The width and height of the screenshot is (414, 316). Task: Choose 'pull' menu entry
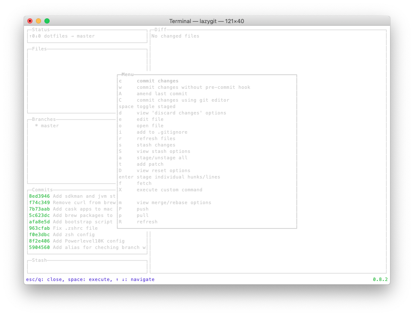pyautogui.click(x=207, y=215)
